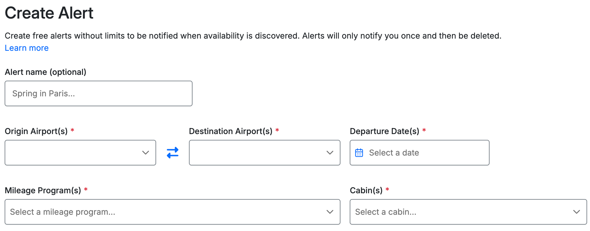
Task: Open the Destination Airport(s) dropdown field
Action: [x=256, y=153]
